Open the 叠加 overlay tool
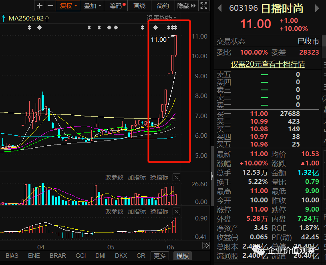326x265 pixels. 89,6
